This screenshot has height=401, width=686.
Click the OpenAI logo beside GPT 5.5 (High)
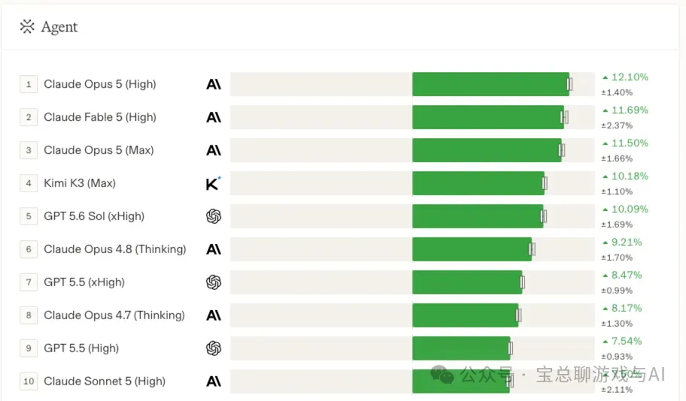(214, 348)
